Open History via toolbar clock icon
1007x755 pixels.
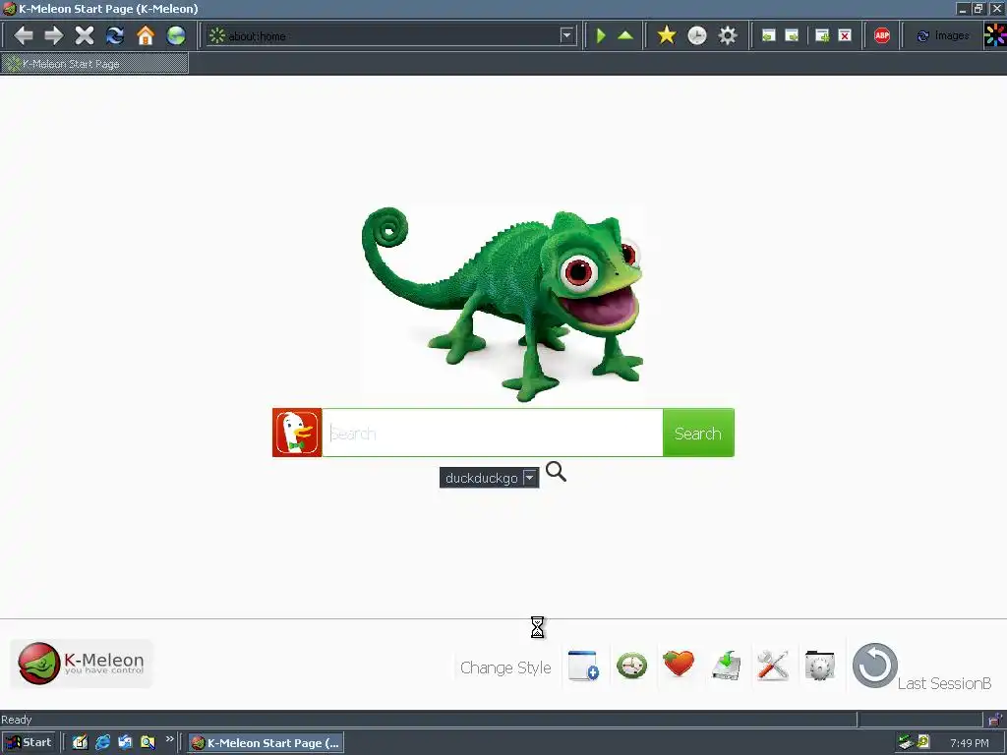pyautogui.click(x=697, y=35)
